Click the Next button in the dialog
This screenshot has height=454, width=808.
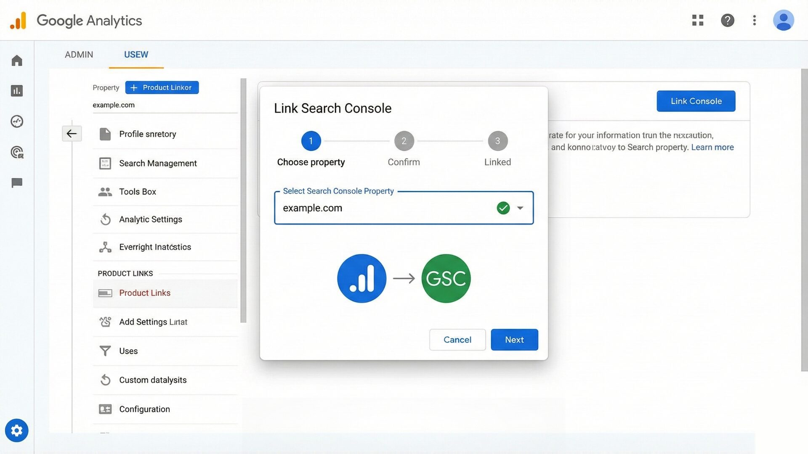[x=514, y=340]
